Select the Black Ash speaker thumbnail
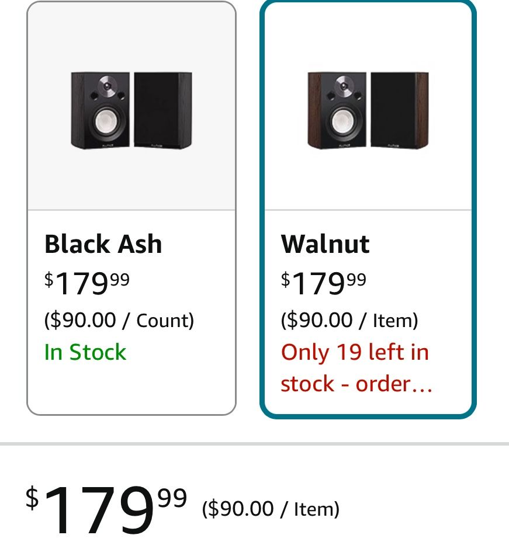 tap(131, 109)
